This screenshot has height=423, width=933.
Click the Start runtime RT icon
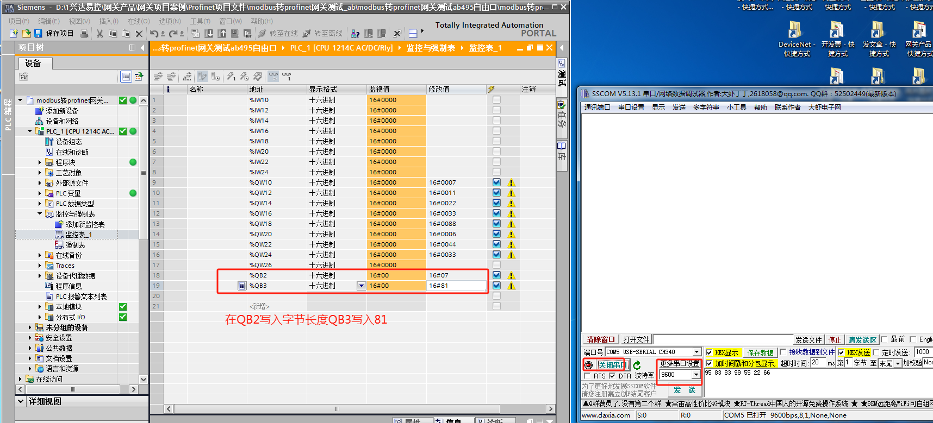(x=247, y=34)
